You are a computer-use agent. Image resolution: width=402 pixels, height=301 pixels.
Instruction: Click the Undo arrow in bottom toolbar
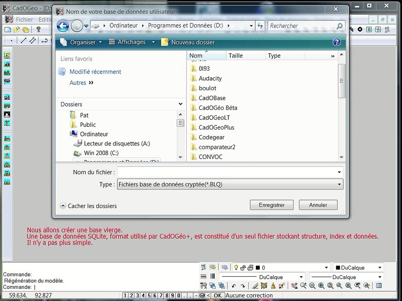234,286
